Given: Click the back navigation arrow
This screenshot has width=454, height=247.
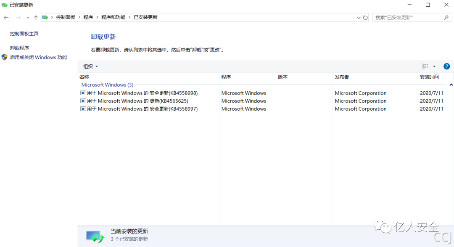Looking at the screenshot, I should 6,17.
